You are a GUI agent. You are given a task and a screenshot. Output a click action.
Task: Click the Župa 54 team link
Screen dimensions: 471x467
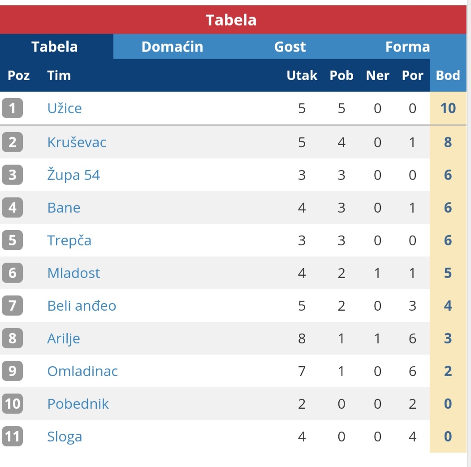[73, 175]
